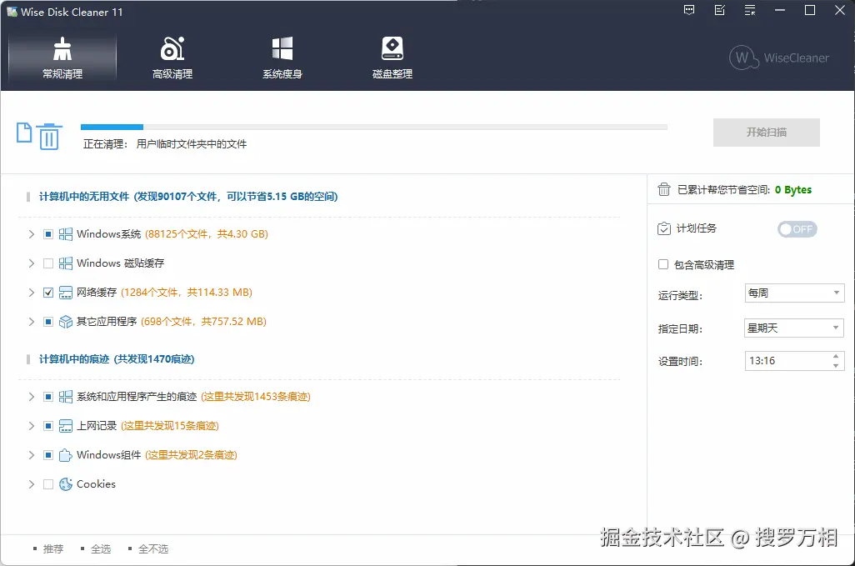Click the Windows组件 puzzle icon

pos(66,455)
